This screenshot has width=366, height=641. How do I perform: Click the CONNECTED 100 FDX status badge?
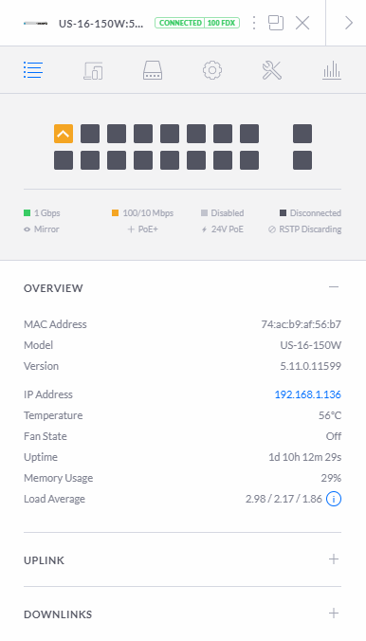point(197,23)
